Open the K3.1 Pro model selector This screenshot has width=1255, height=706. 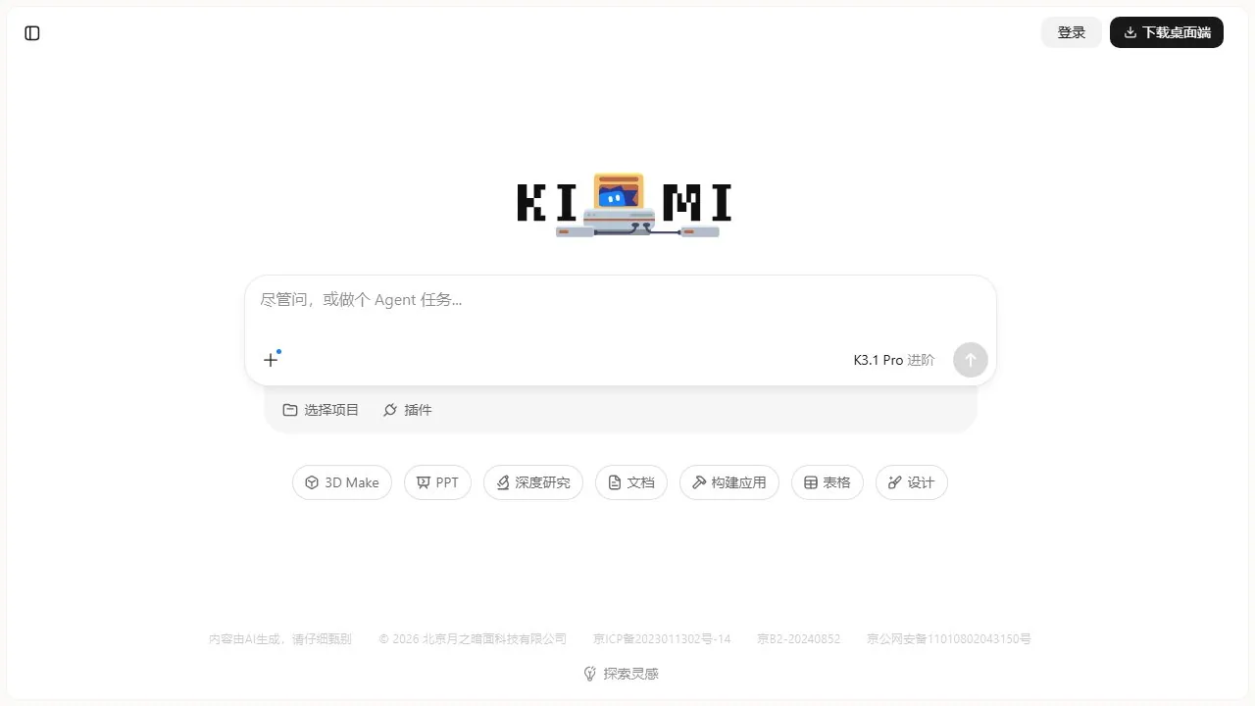click(894, 360)
